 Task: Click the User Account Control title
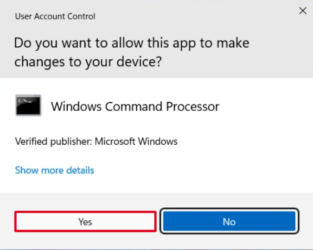click(x=55, y=16)
